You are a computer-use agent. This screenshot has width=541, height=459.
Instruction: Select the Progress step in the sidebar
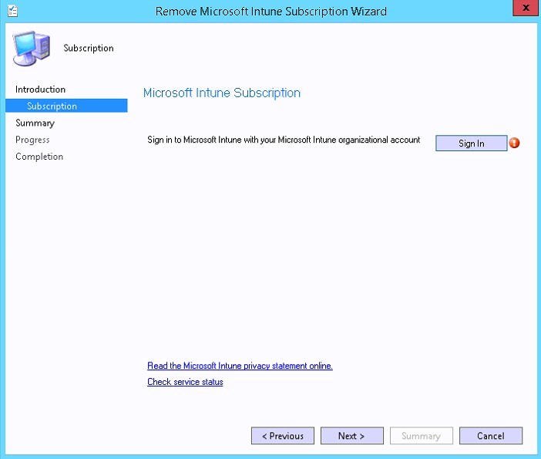pos(32,140)
